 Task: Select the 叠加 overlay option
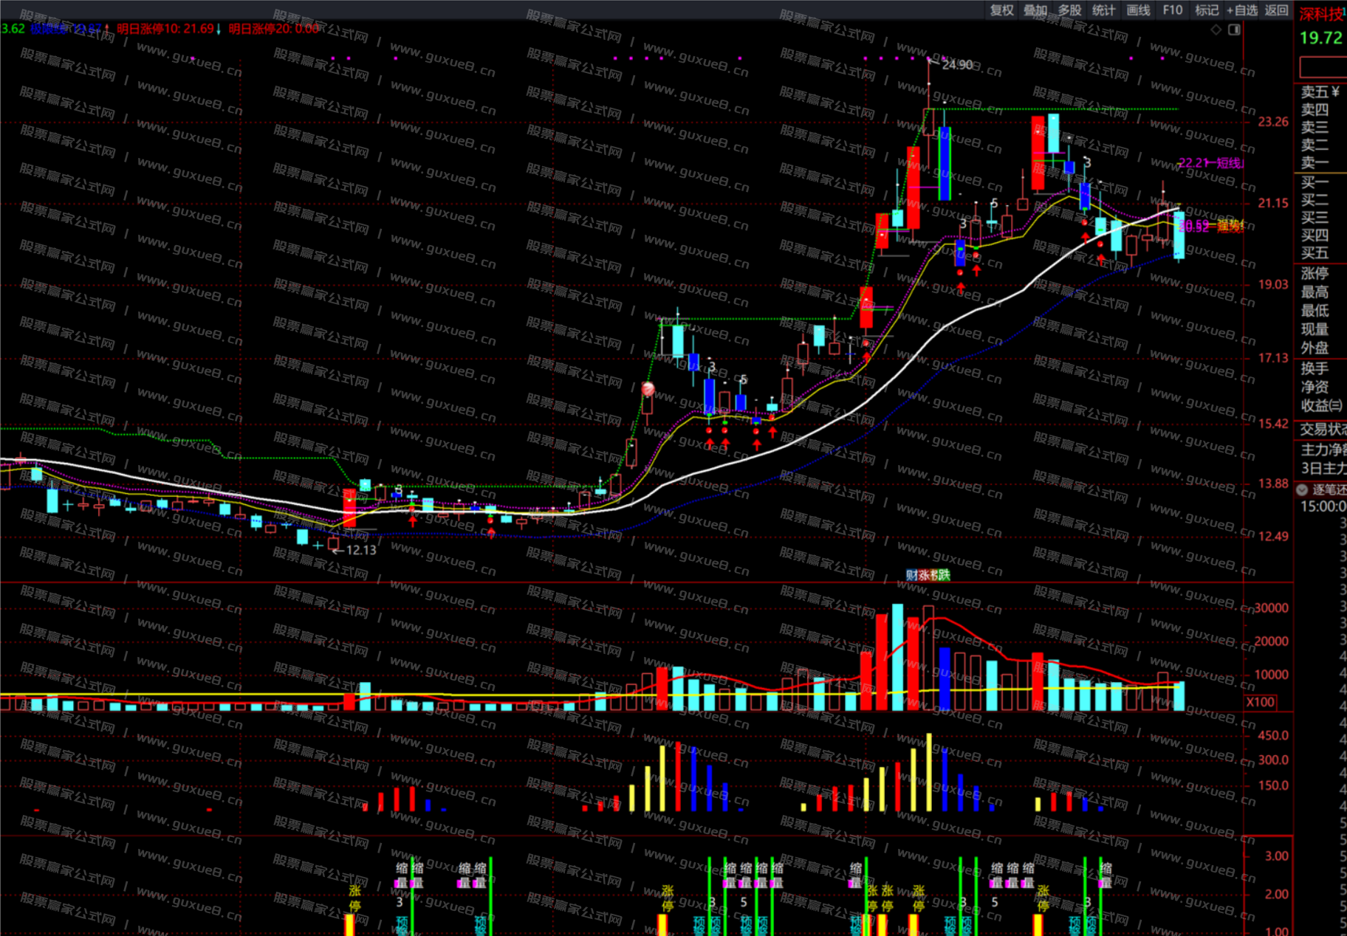click(x=1035, y=10)
